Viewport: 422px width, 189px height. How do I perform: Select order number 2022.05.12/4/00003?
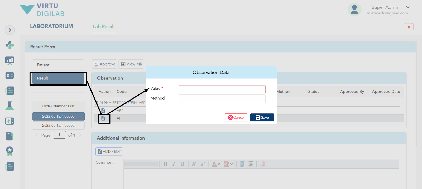[58, 116]
